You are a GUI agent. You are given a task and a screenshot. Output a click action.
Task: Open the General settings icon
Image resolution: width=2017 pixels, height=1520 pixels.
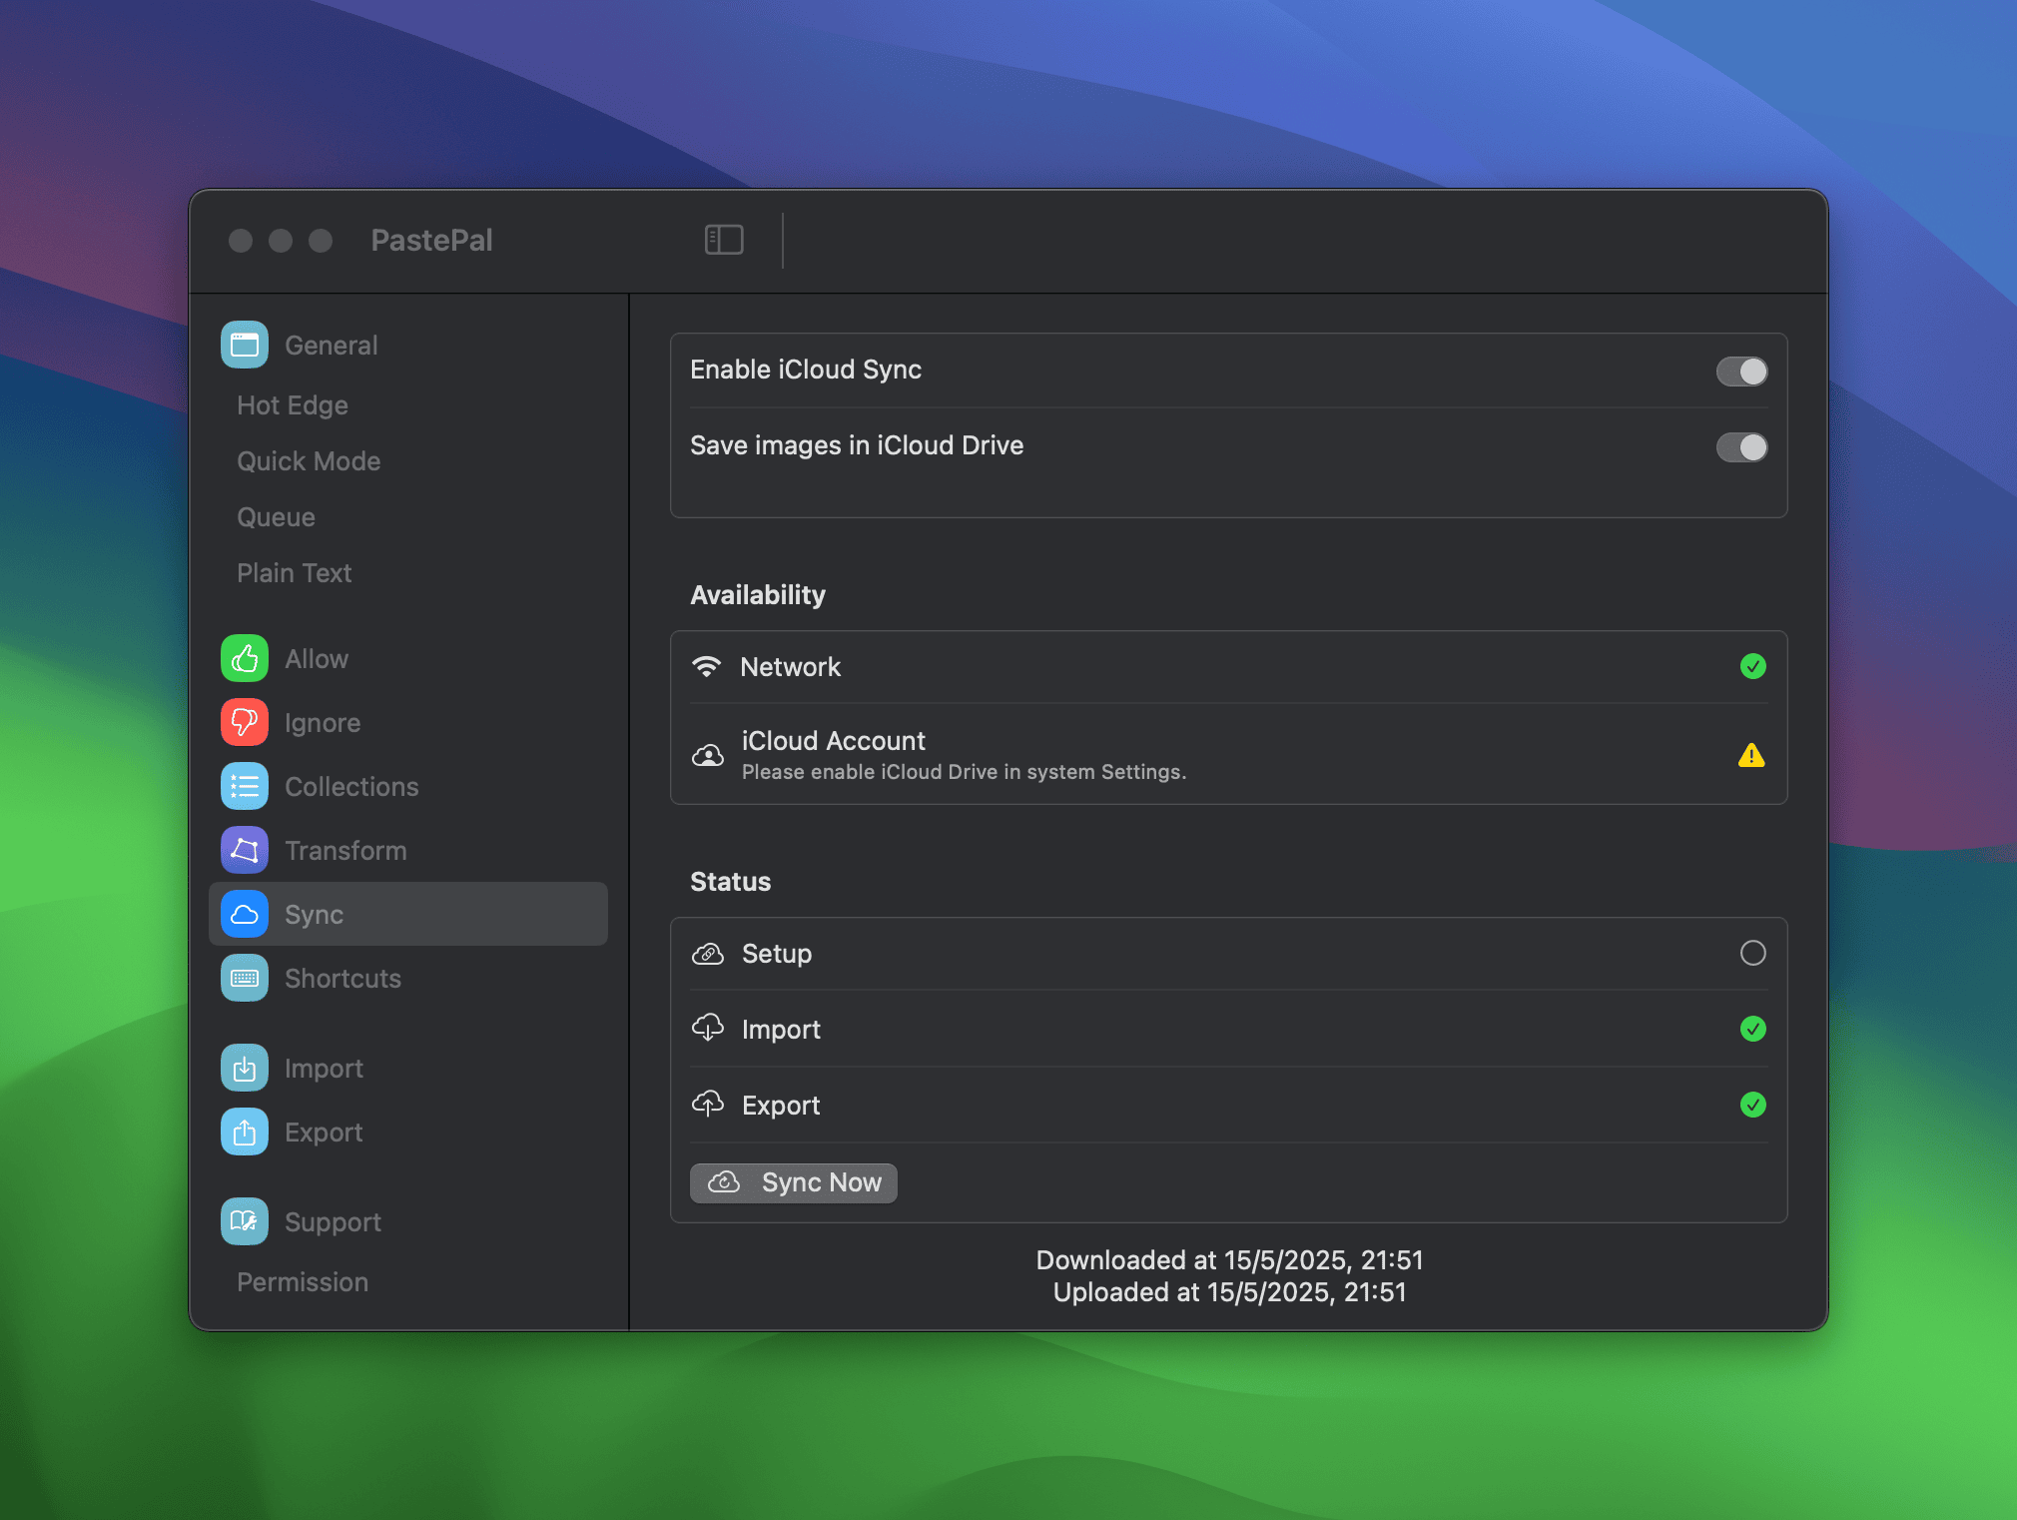(244, 345)
